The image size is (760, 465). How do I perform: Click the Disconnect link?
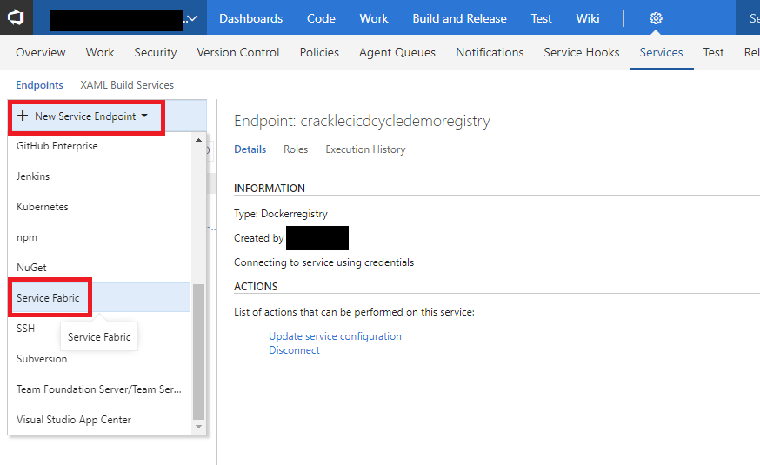294,350
